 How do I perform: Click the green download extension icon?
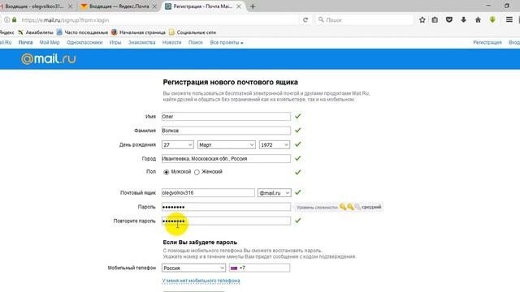coord(492,19)
